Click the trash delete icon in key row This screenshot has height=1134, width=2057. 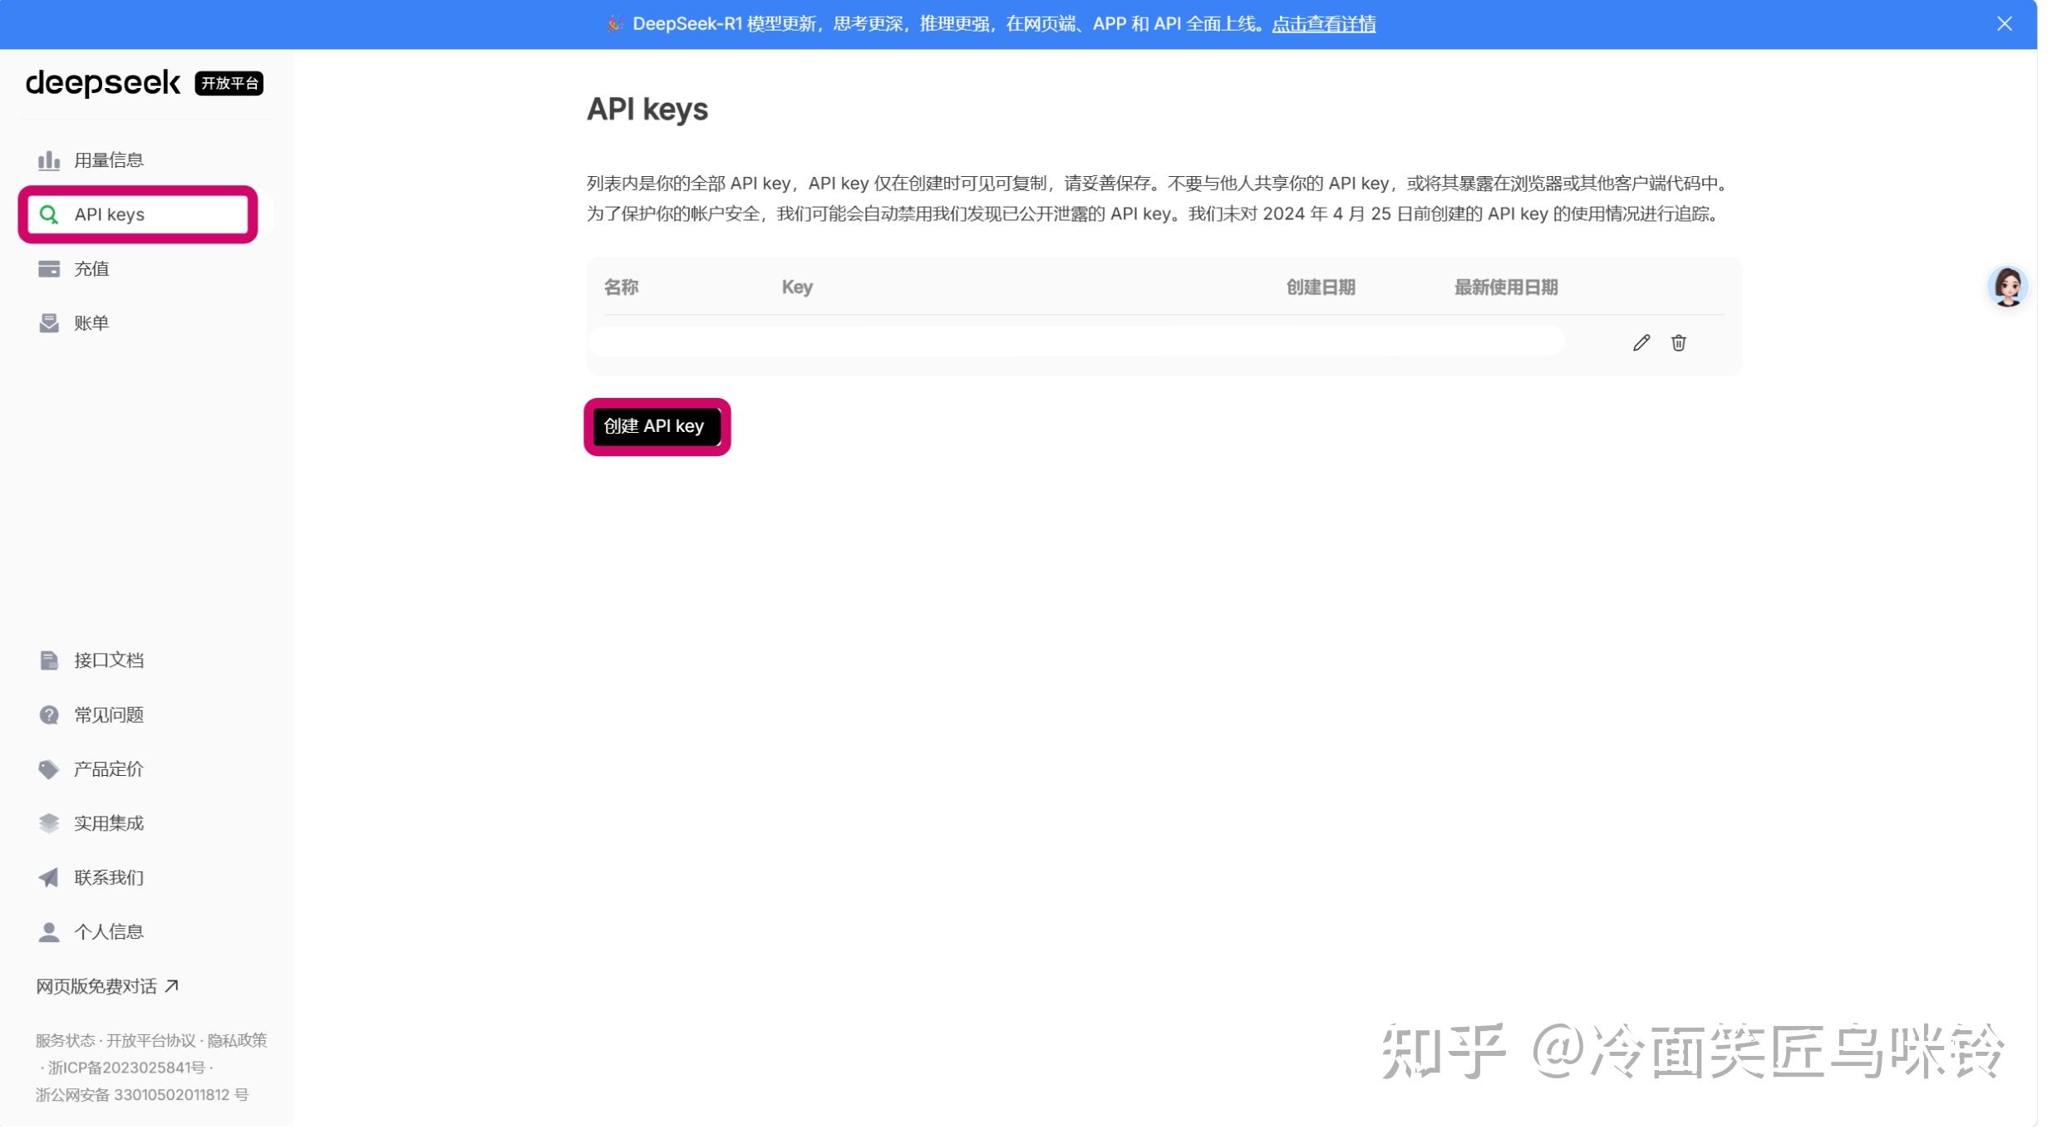(1678, 343)
